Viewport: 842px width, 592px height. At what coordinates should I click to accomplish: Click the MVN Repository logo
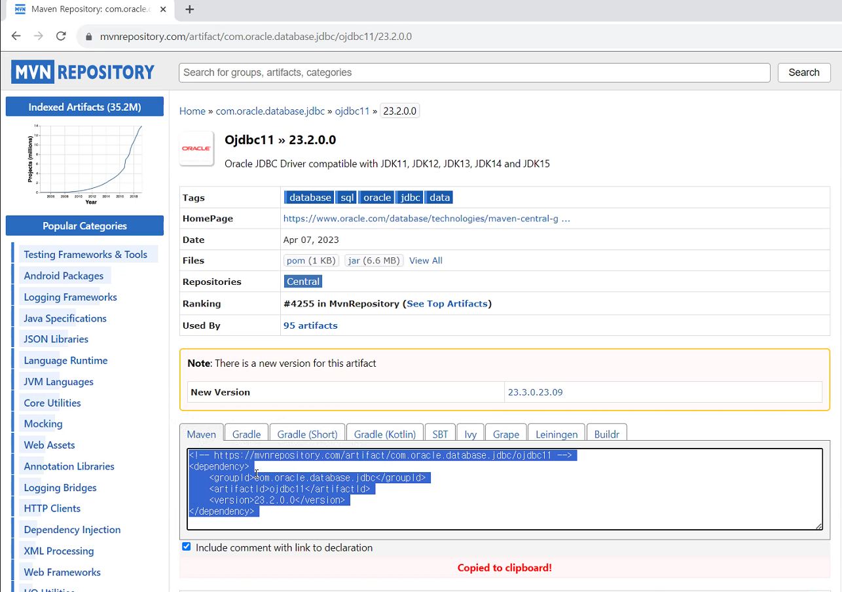(x=82, y=72)
